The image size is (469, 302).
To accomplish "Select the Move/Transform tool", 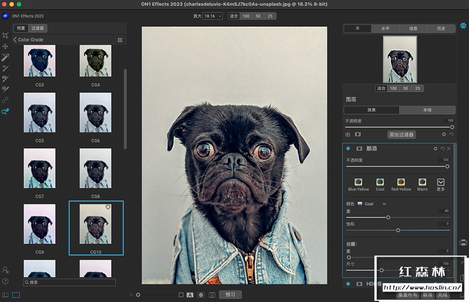I will 5,46.
